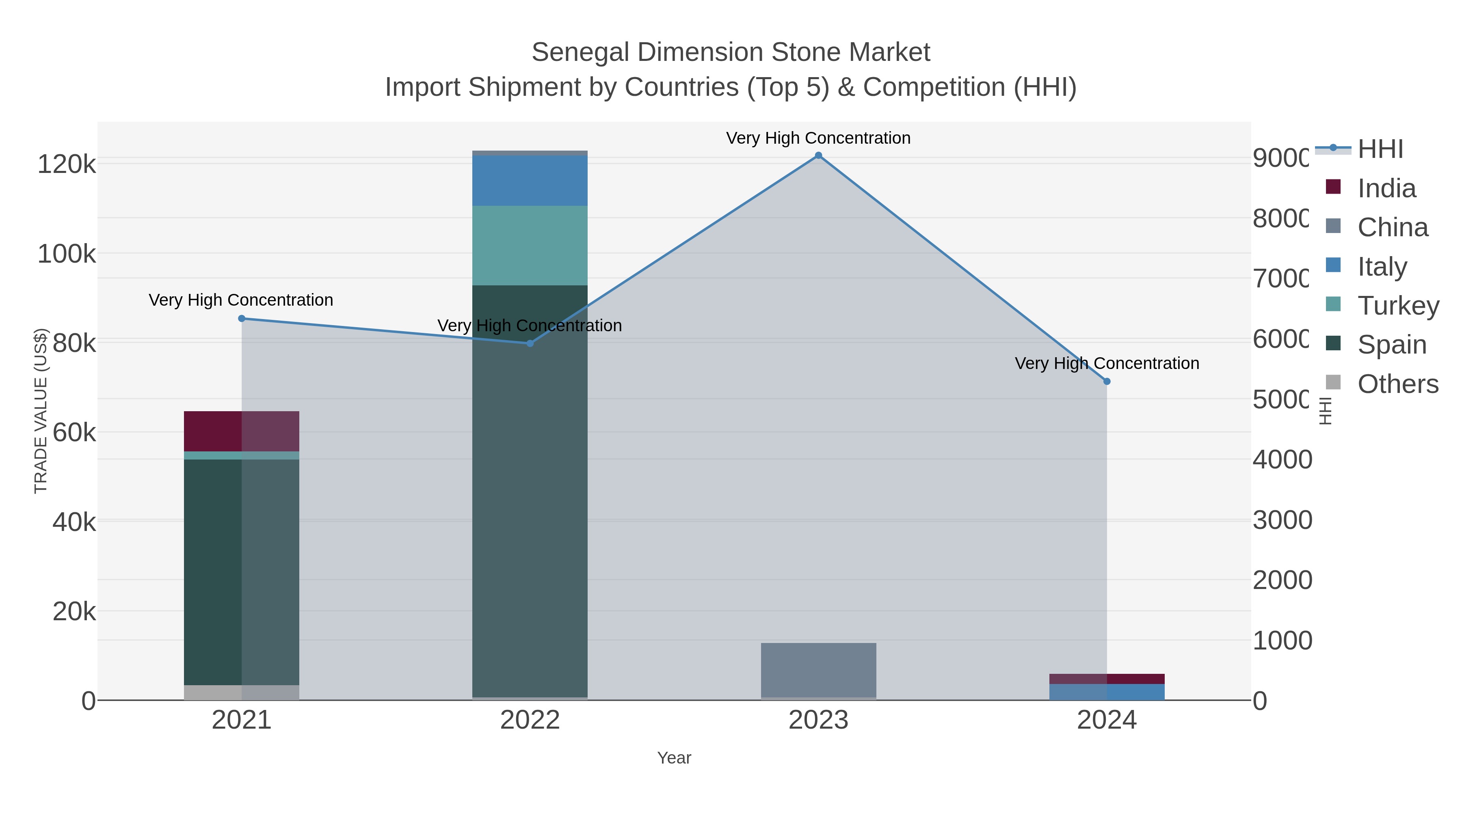Click the China bar for 2023

tap(818, 671)
